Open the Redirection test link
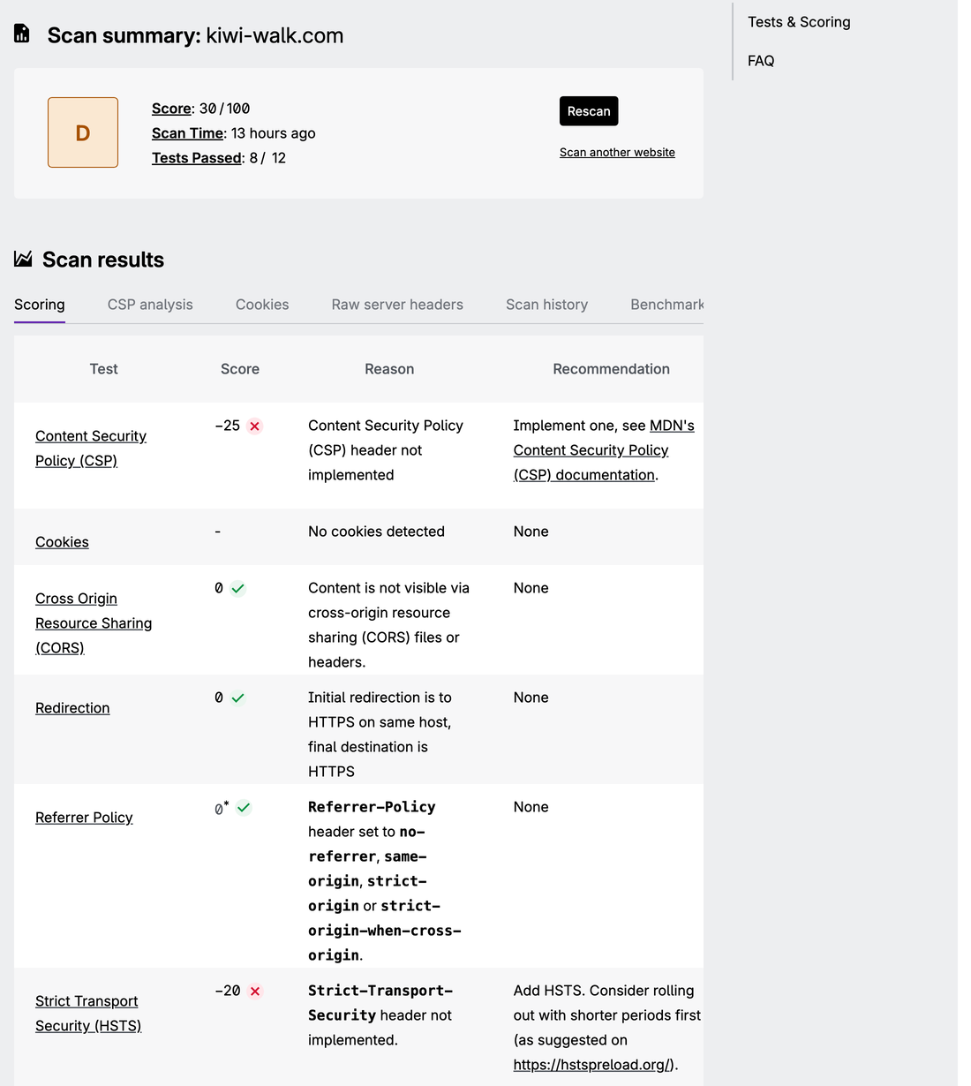The image size is (971, 1086). [72, 708]
